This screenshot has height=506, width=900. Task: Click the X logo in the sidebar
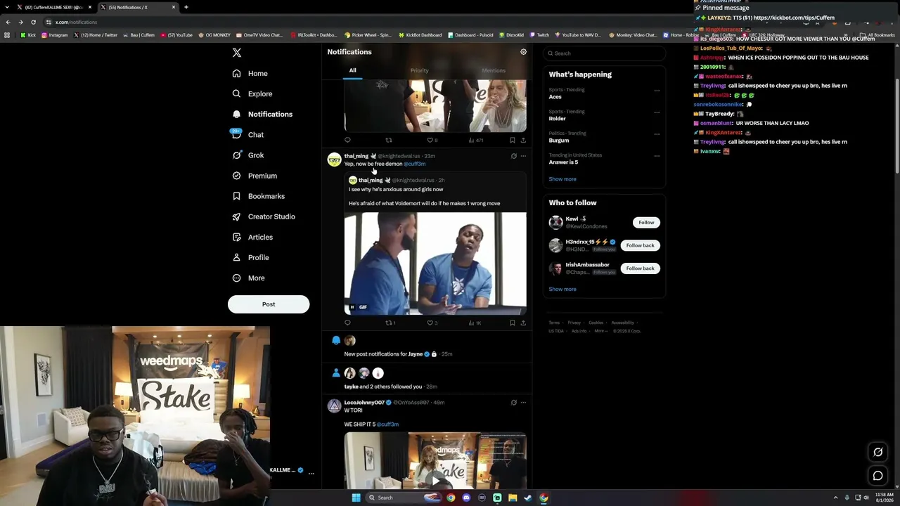pyautogui.click(x=237, y=53)
